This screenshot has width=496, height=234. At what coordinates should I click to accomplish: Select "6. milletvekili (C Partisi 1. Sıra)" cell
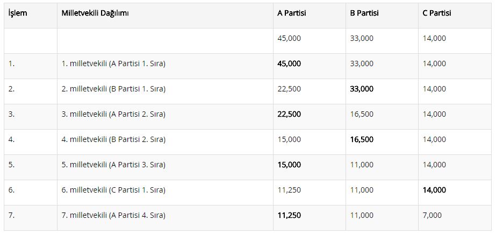click(113, 190)
